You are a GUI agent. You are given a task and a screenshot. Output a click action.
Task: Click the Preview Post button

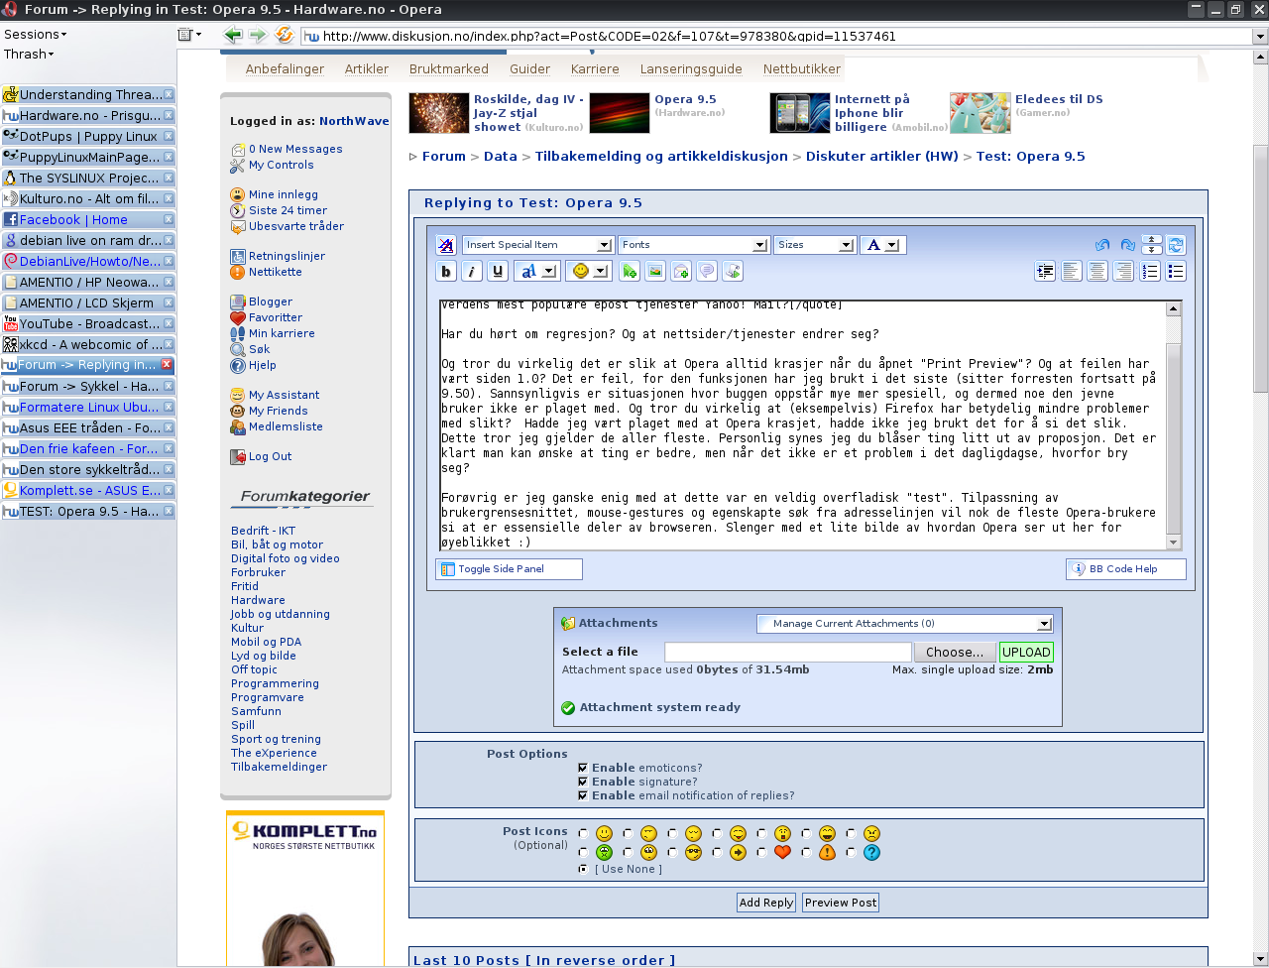coord(841,903)
